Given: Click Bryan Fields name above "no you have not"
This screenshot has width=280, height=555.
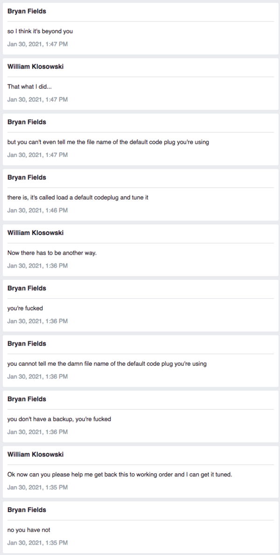Looking at the screenshot, I should (x=27, y=510).
